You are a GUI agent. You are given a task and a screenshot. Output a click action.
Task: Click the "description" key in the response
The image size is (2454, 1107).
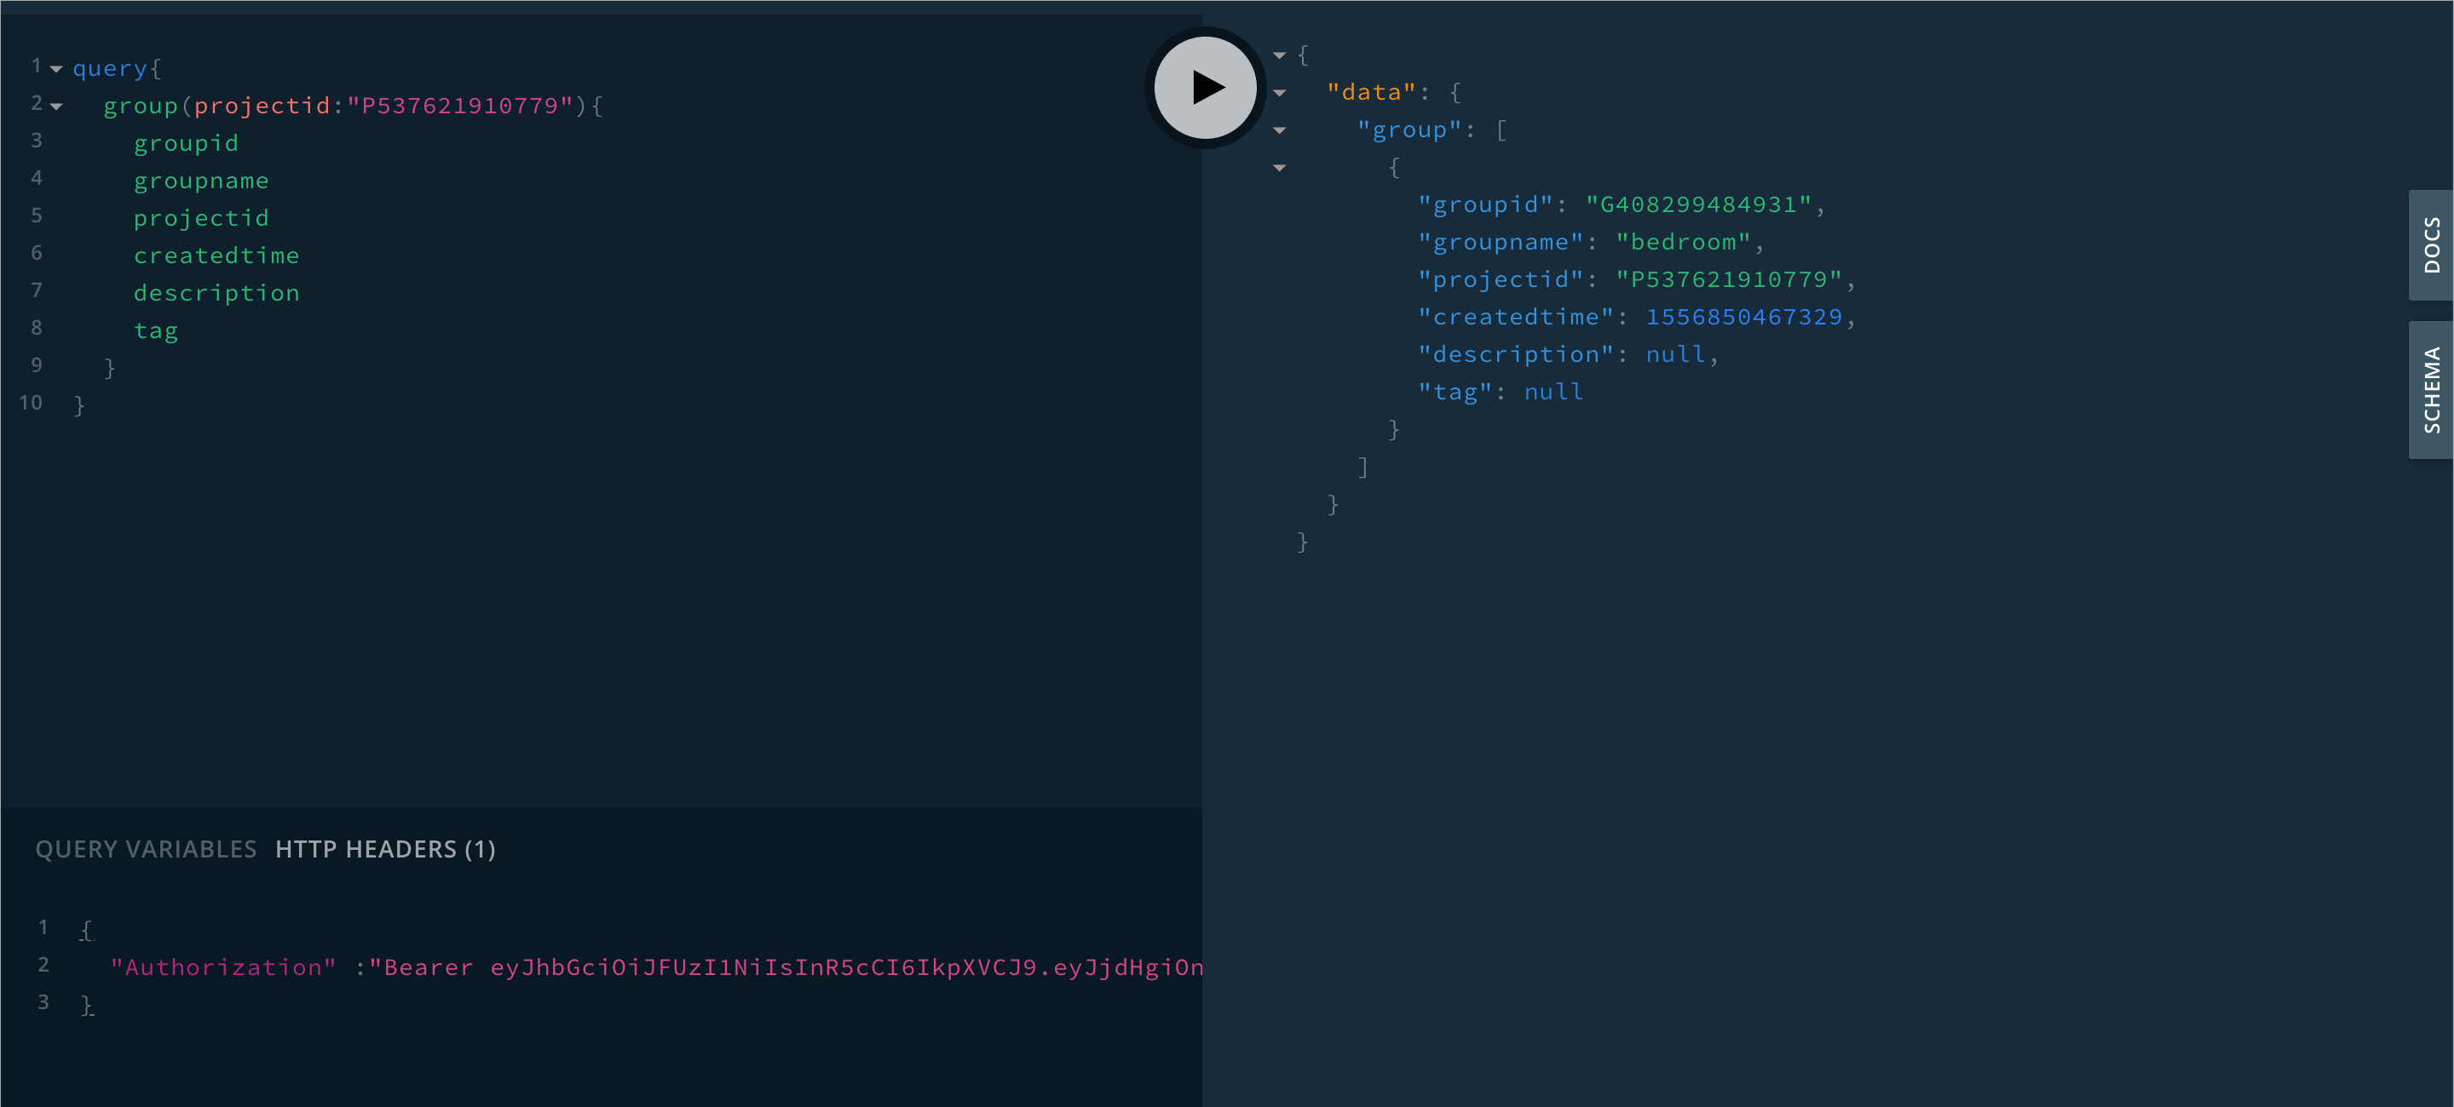click(x=1516, y=354)
